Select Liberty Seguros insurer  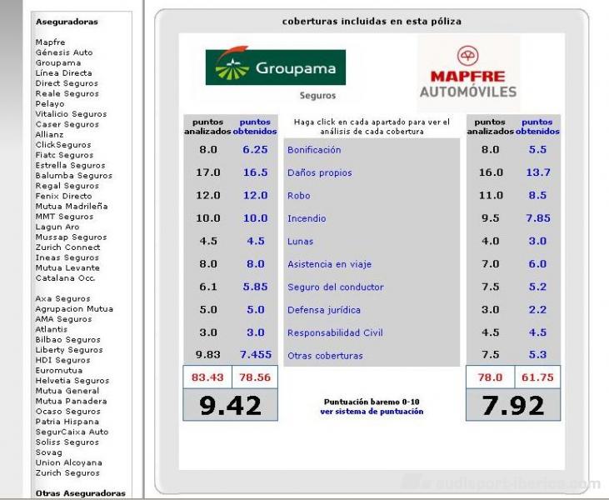[x=69, y=350]
